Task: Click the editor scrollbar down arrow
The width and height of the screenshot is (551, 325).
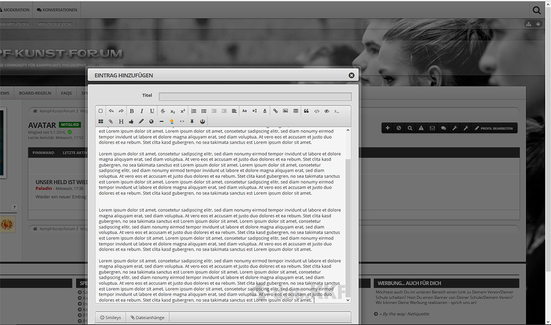Action: click(x=348, y=300)
